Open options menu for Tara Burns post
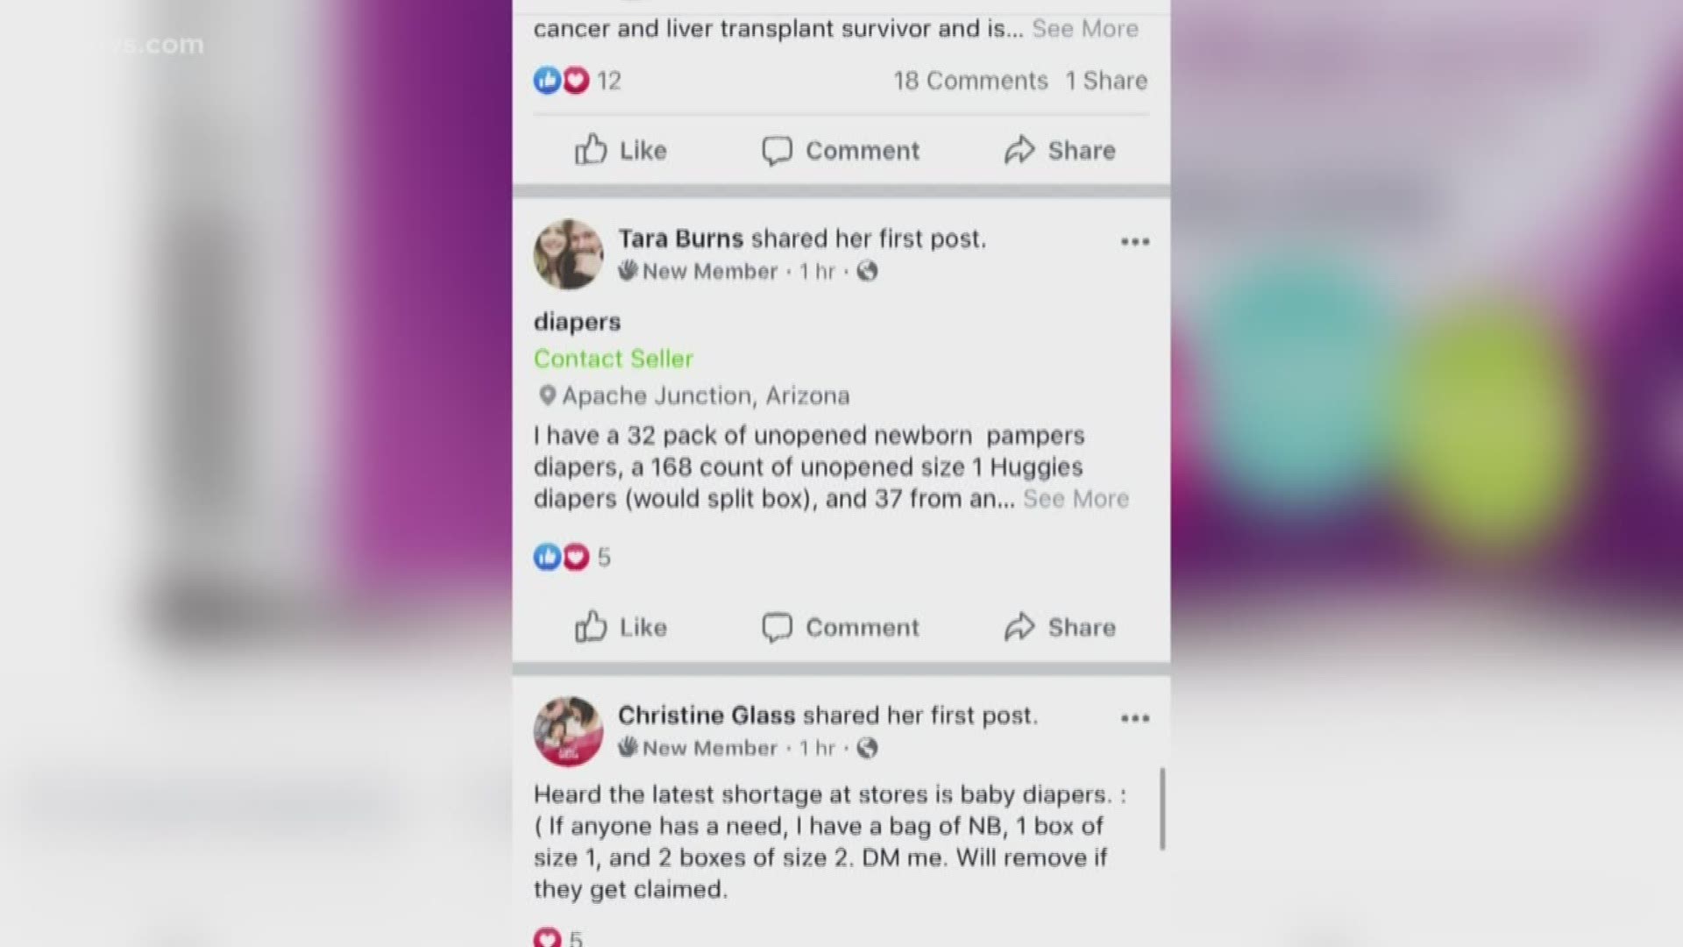This screenshot has width=1683, height=947. point(1134,241)
